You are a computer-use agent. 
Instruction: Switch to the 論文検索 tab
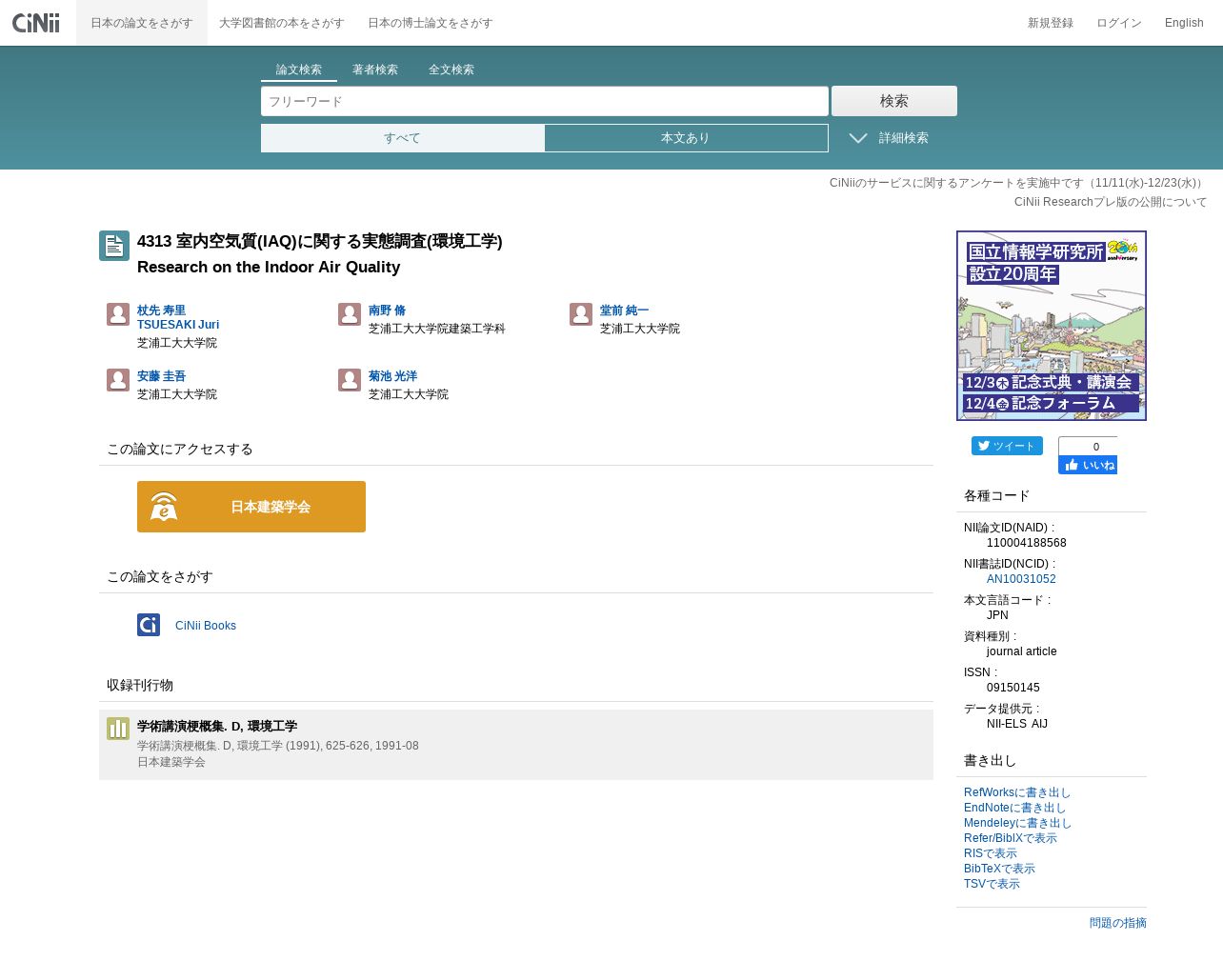coord(299,70)
